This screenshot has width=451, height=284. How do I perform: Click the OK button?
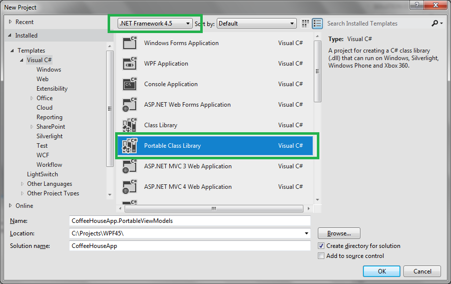tap(382, 271)
